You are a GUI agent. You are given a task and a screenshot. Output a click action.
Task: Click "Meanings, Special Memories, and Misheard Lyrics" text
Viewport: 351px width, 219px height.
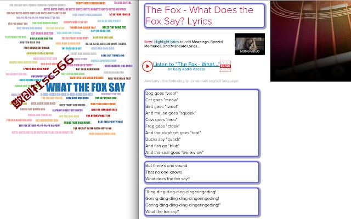[184, 44]
